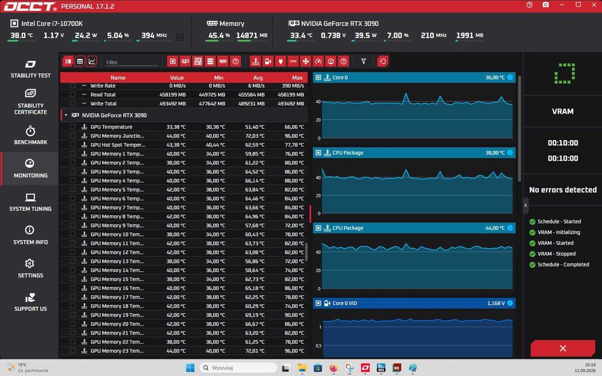Toggle blue circle on Core 0 graph
Screen dimensions: 602x376
(x=510, y=78)
